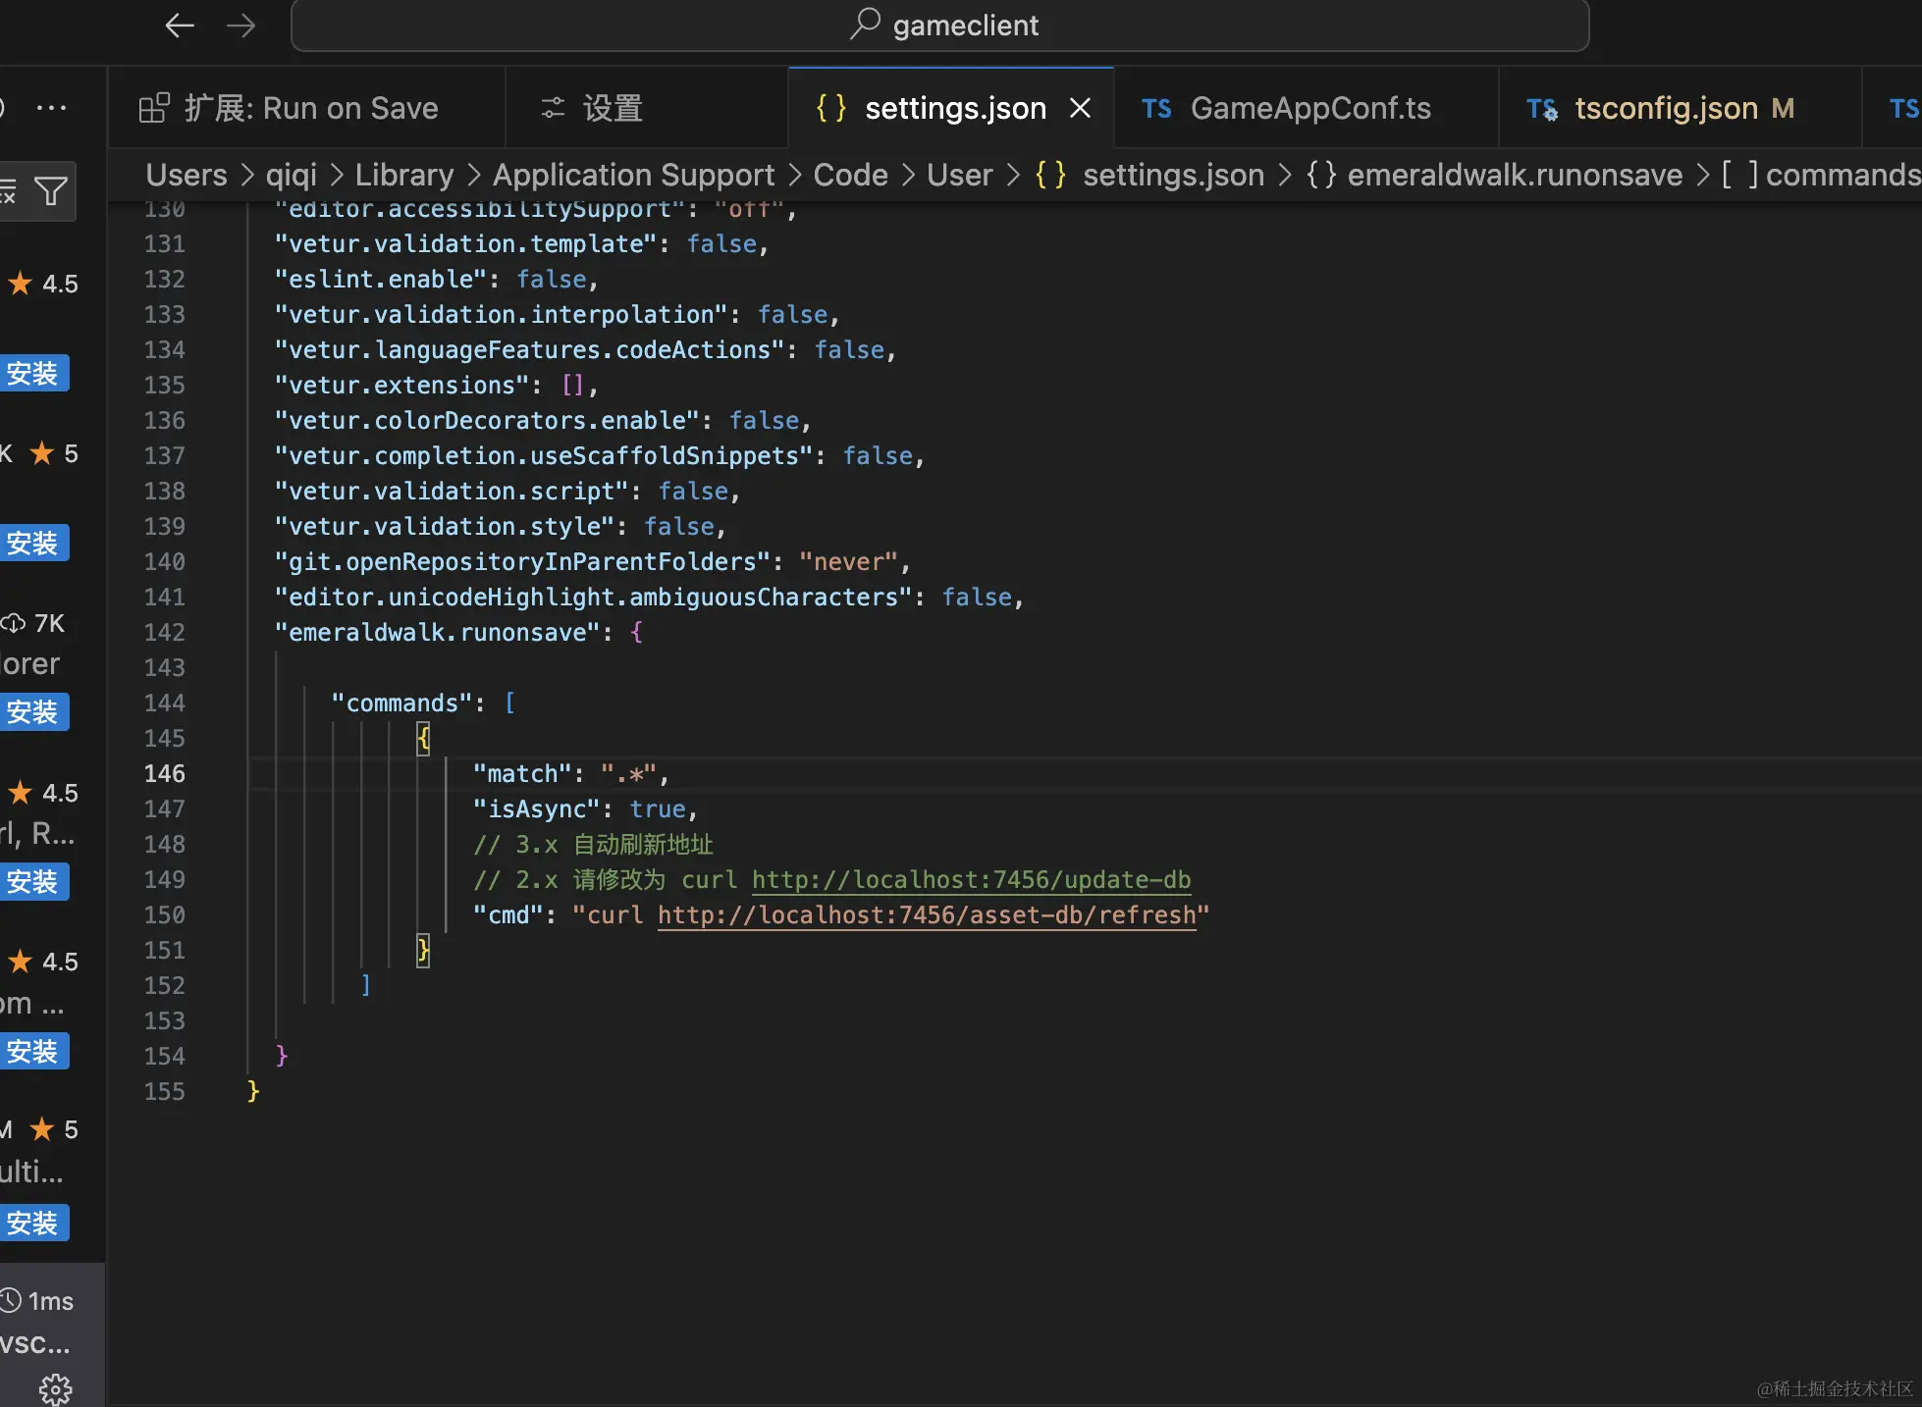Open the localhost update-db link in comment
This screenshot has height=1407, width=1922.
pyautogui.click(x=971, y=879)
